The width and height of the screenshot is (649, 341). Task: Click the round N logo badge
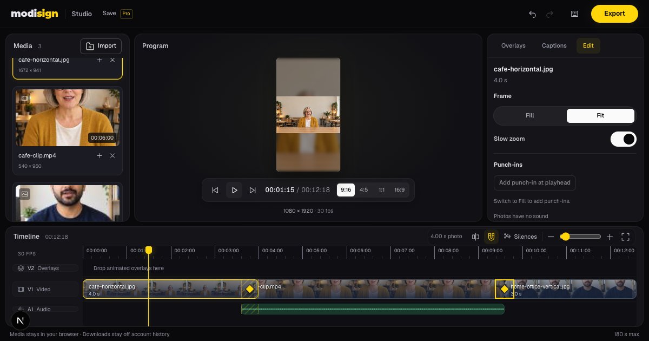[21, 320]
